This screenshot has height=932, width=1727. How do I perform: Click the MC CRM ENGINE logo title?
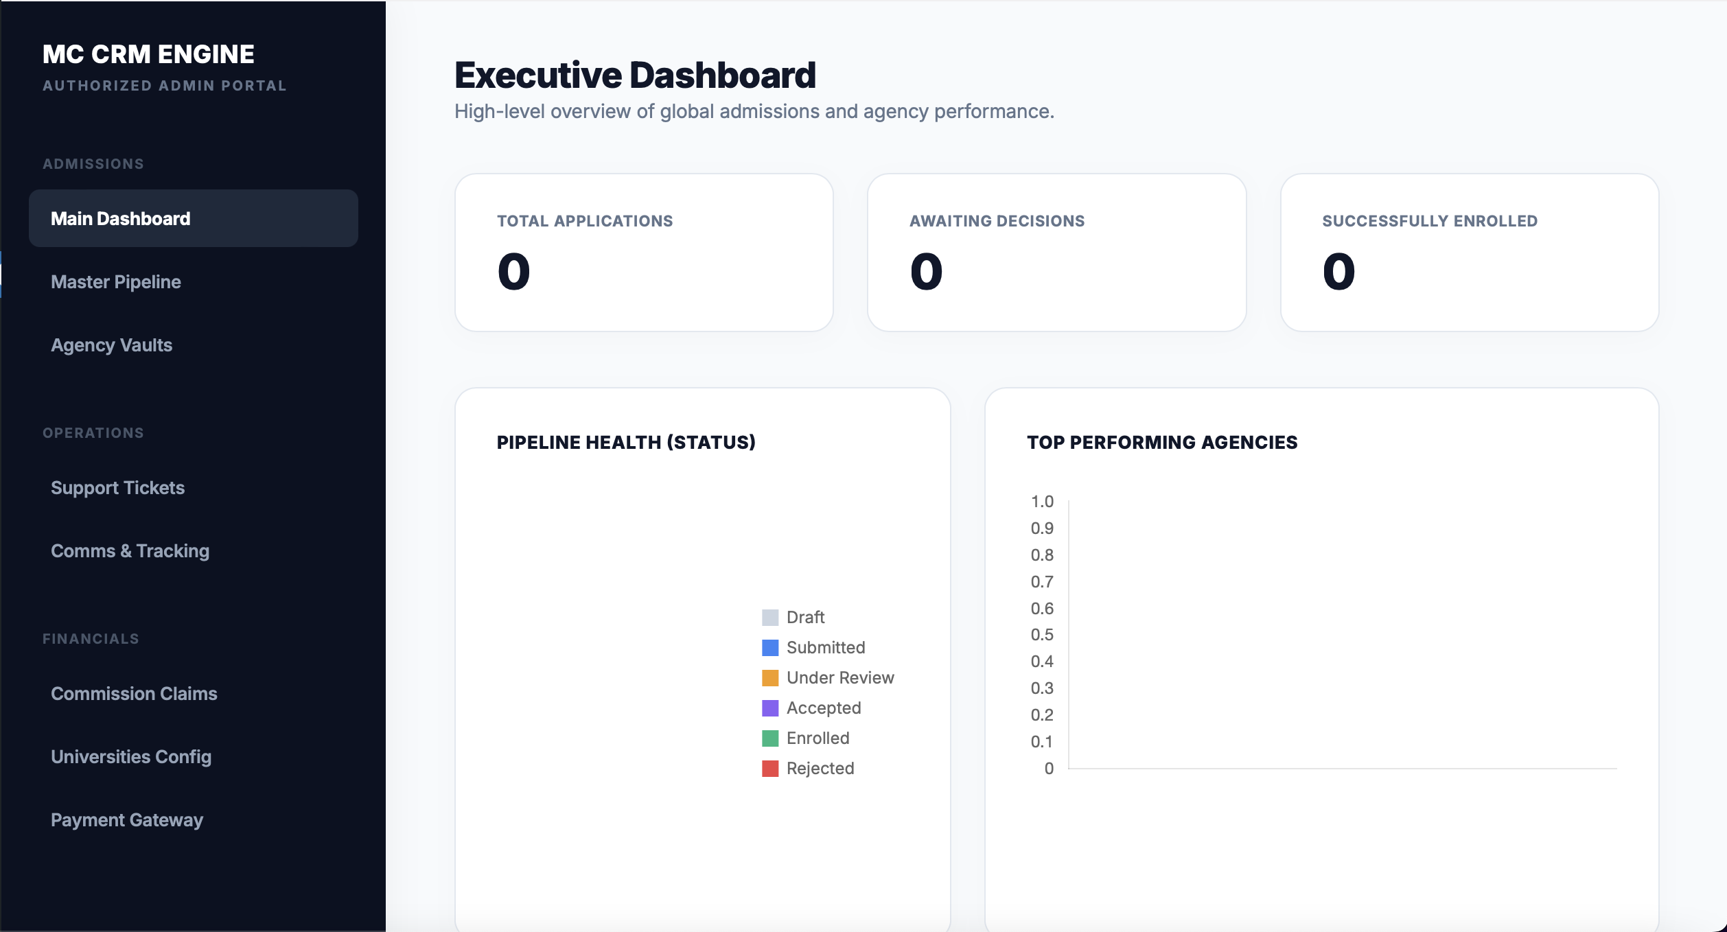click(x=148, y=54)
